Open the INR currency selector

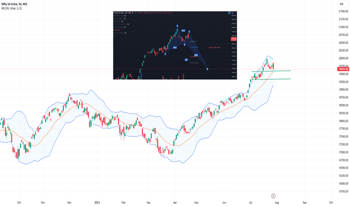(343, 4)
